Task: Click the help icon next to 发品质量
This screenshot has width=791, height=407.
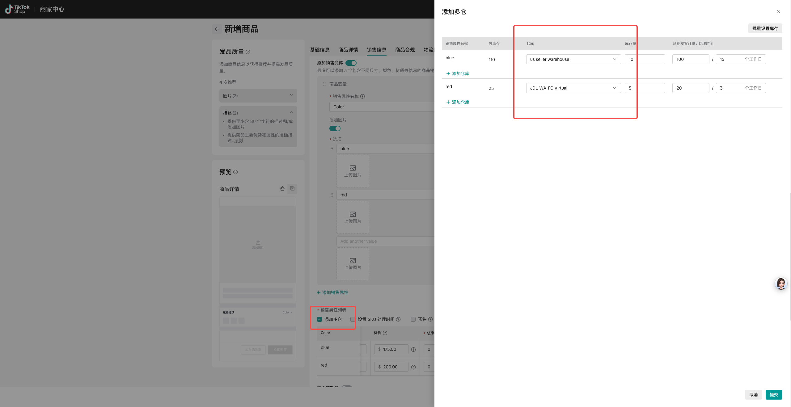Action: click(248, 52)
